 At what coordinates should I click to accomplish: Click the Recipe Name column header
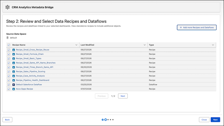[x=19, y=45]
